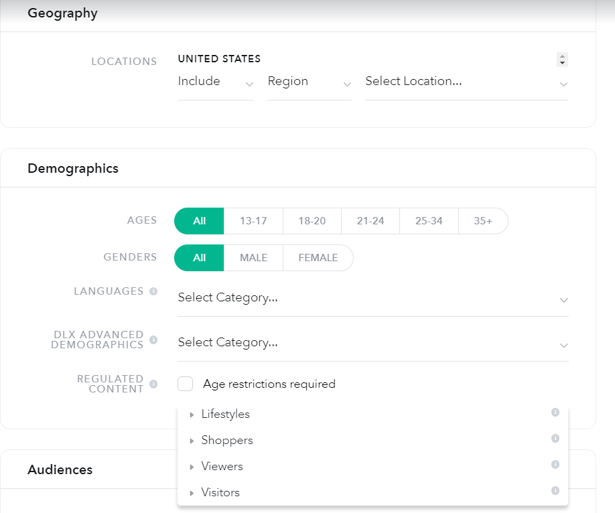Open info icon on Viewers row
615x513 pixels.
[x=555, y=464]
